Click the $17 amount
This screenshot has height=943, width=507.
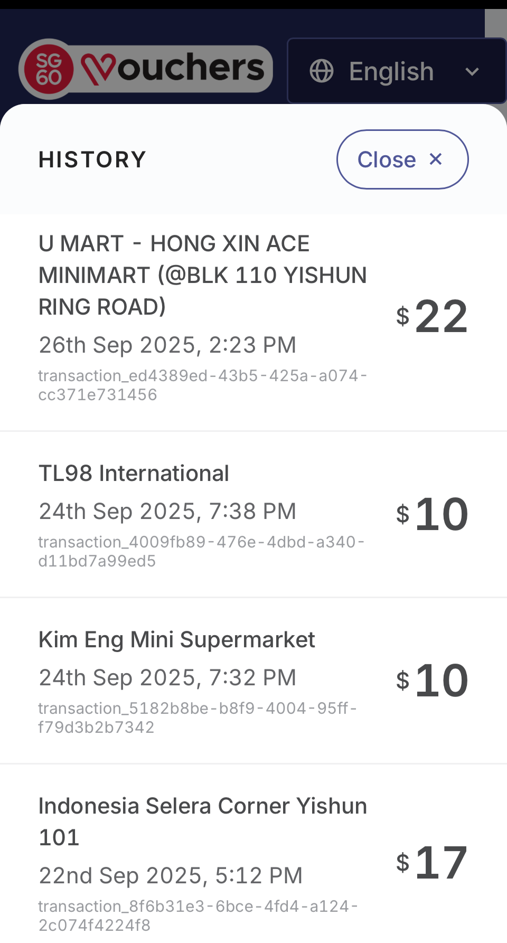[x=432, y=863]
